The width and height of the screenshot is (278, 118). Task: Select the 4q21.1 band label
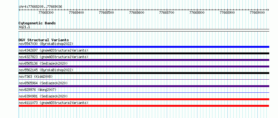tap(24, 27)
